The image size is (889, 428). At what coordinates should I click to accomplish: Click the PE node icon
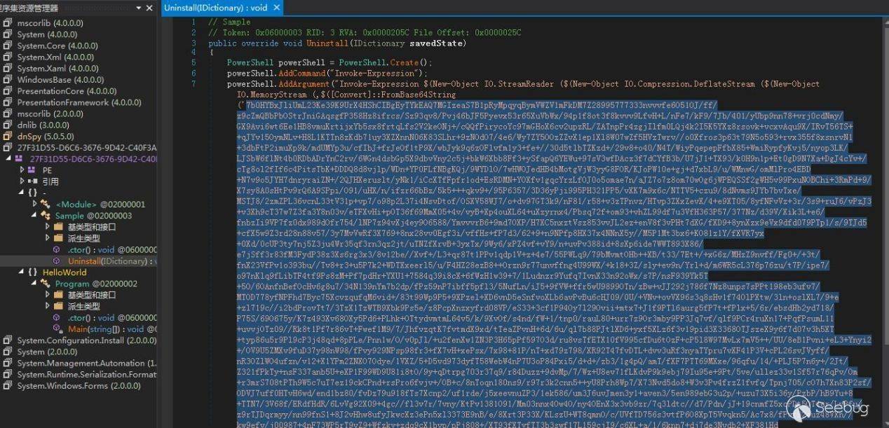[32, 170]
